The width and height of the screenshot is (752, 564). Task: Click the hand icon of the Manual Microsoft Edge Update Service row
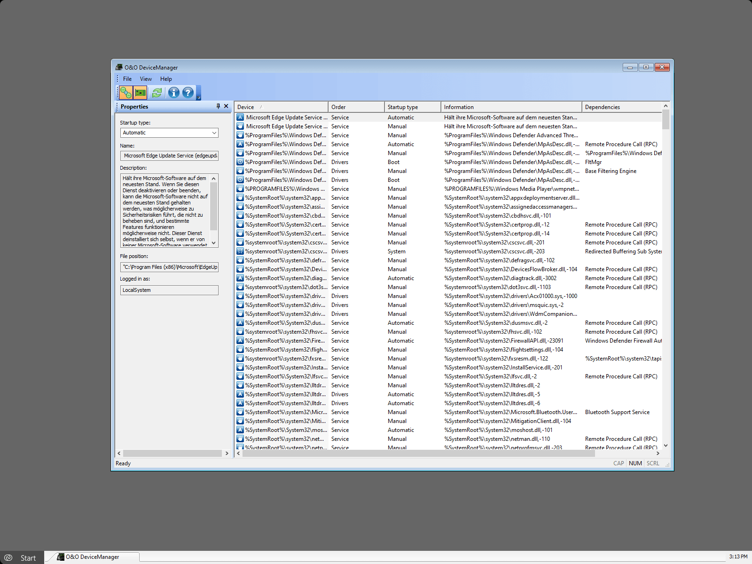[240, 126]
